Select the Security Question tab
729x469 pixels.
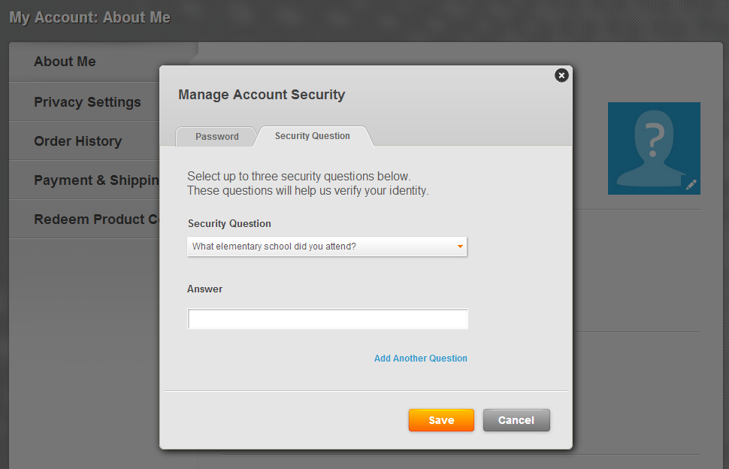click(313, 136)
